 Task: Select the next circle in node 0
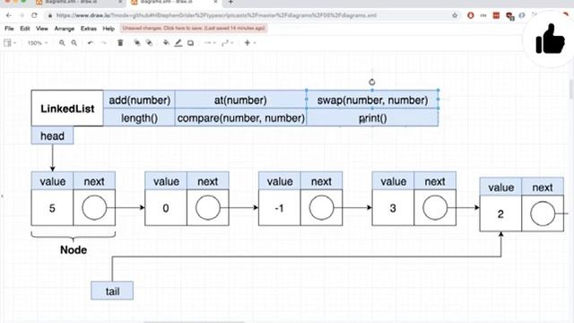click(x=208, y=207)
